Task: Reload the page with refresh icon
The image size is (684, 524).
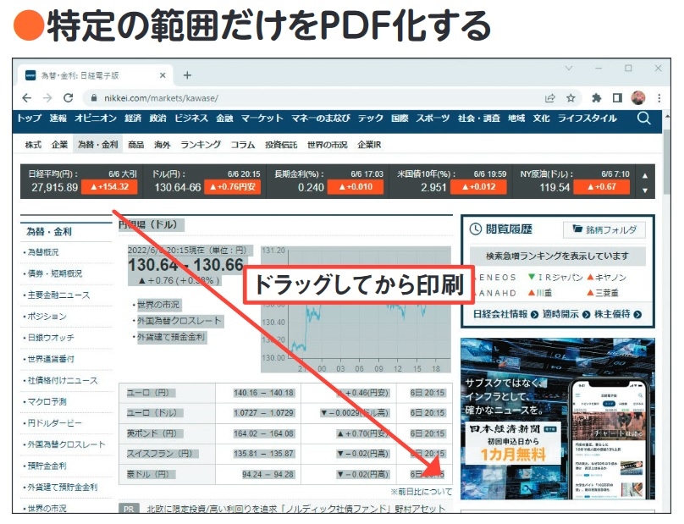Action: click(68, 98)
